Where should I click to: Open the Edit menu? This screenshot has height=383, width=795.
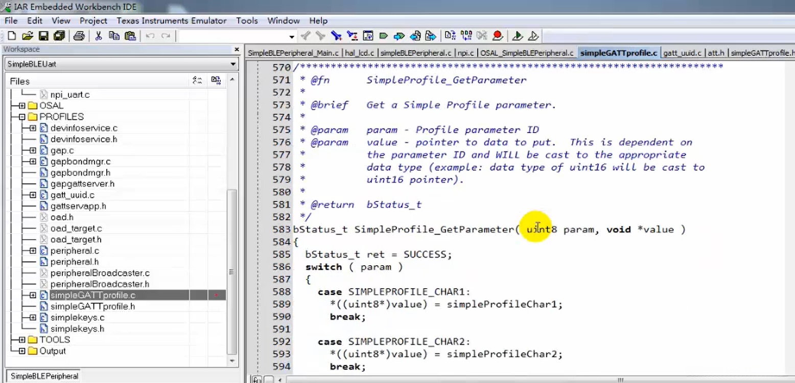click(x=35, y=21)
